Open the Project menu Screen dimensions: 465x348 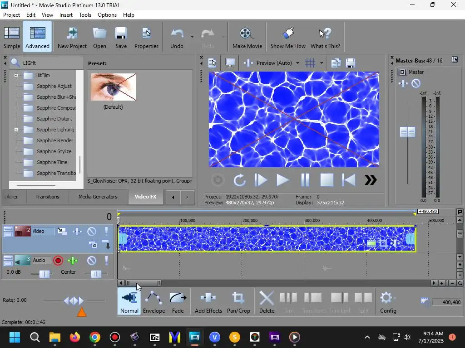11,15
